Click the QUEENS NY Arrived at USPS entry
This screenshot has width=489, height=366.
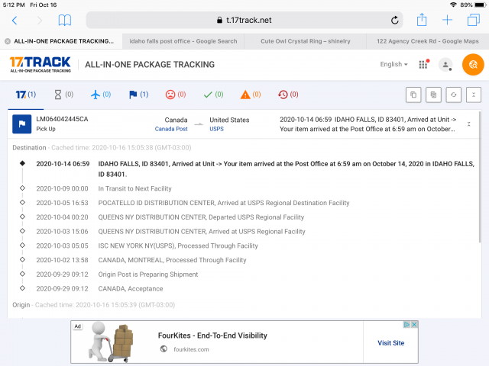pos(202,232)
